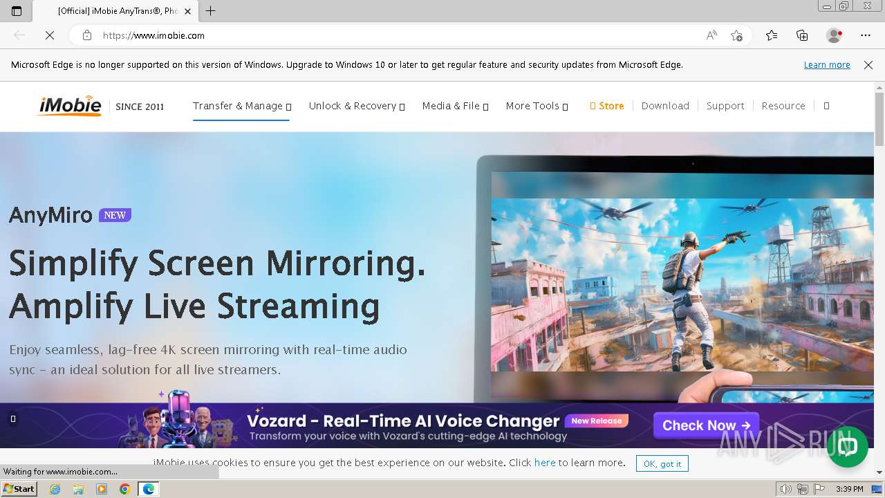Open the Learn more link

pos(827,65)
